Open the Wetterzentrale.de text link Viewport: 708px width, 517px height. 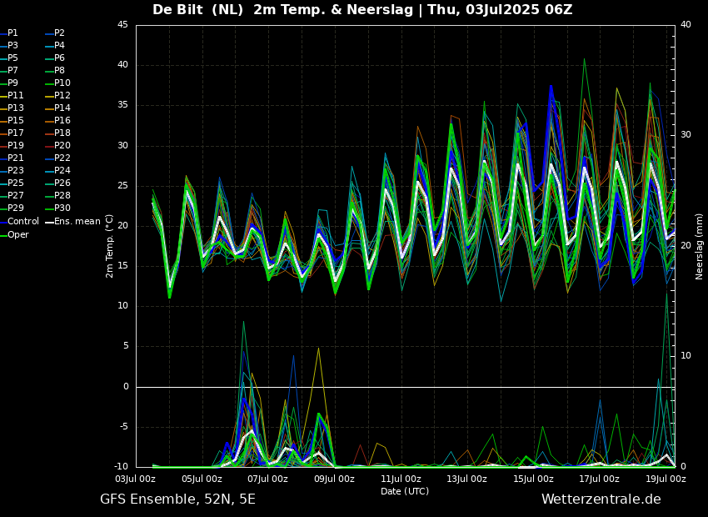pos(601,499)
